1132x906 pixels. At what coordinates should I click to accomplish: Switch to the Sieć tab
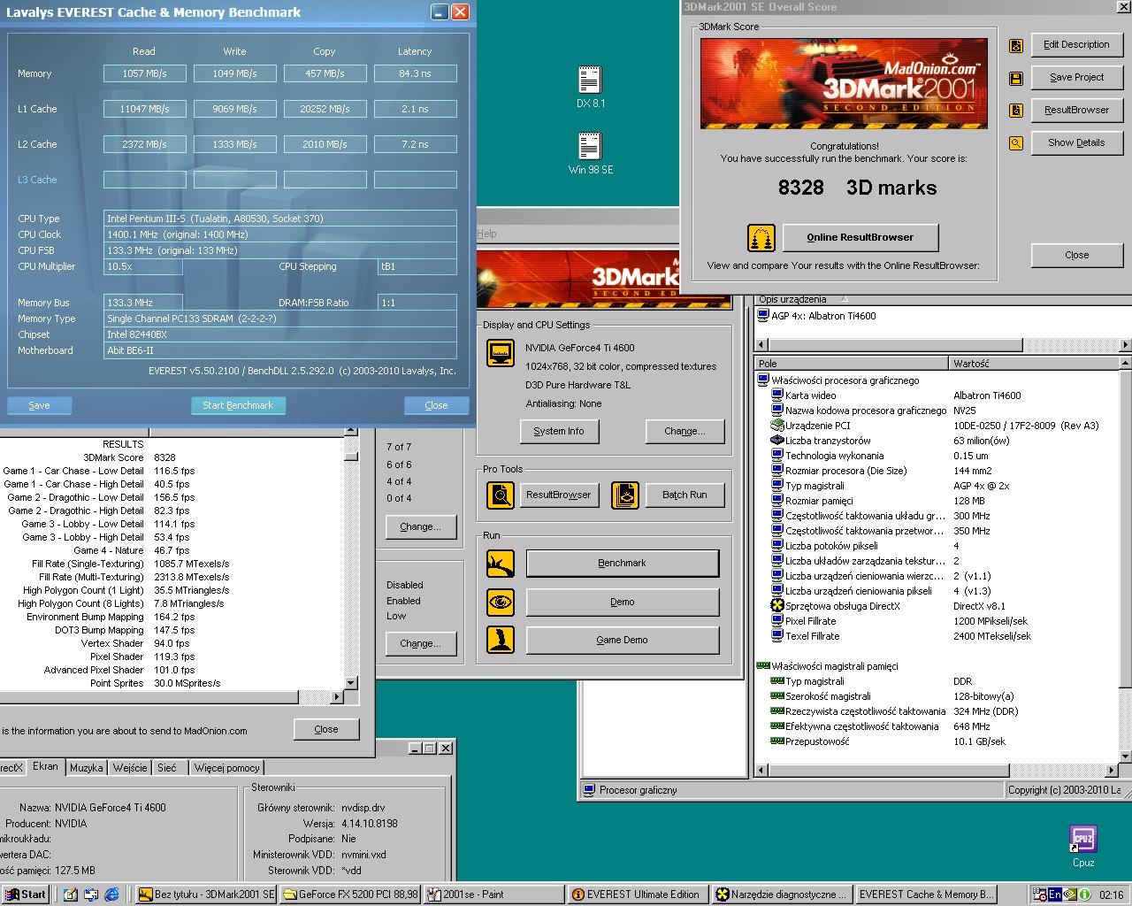click(x=167, y=768)
